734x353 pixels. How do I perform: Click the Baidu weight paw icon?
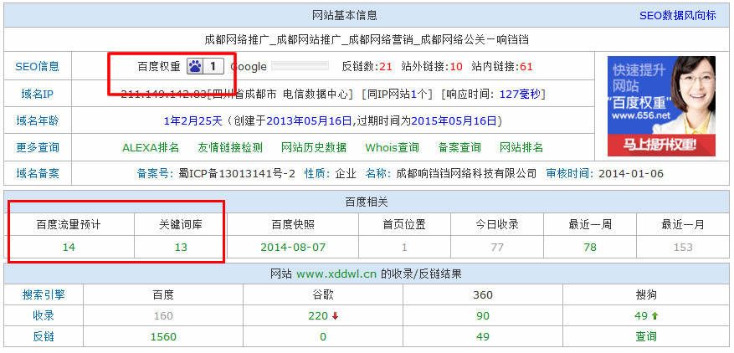coord(195,66)
